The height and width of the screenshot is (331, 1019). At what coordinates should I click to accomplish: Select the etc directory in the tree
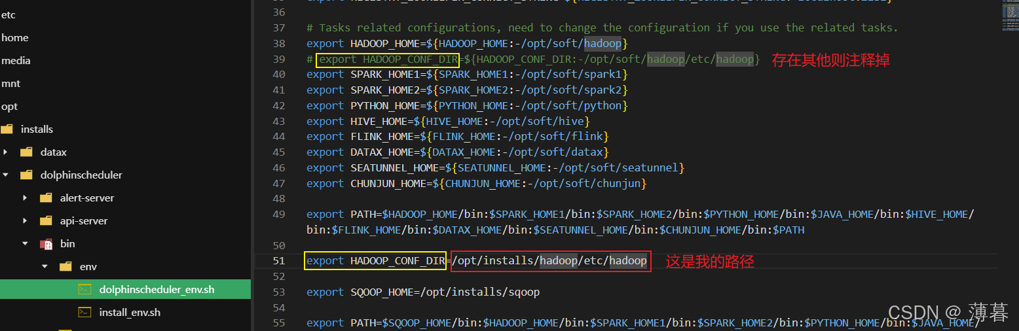[x=9, y=14]
